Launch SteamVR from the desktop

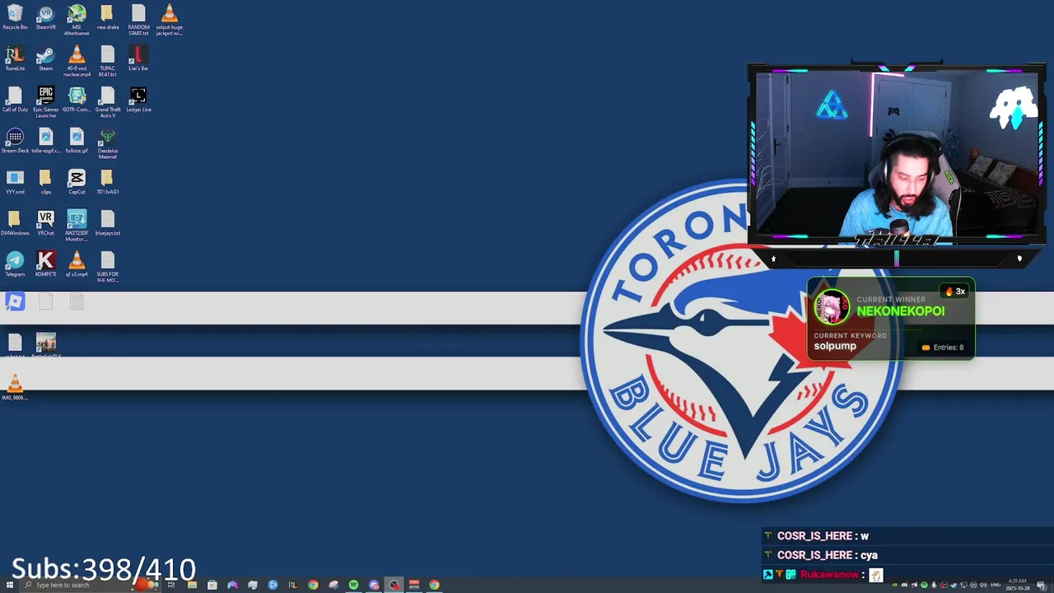46,17
